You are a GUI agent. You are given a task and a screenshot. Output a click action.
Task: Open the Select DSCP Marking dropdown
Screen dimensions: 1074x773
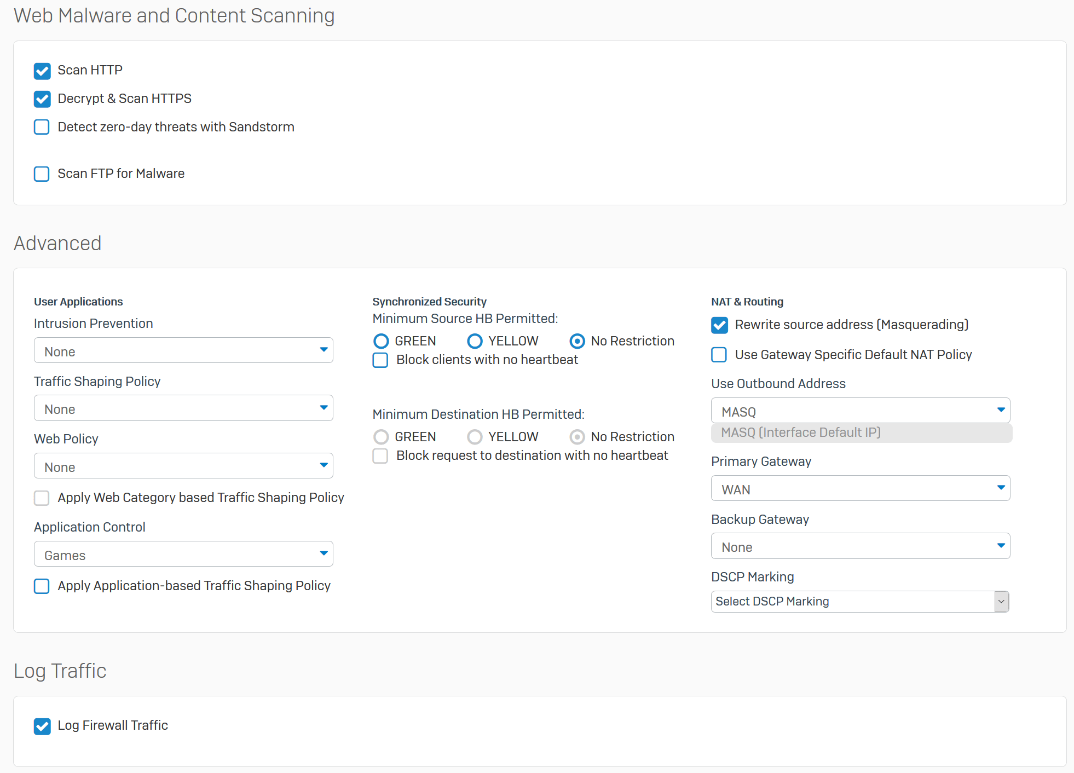[860, 601]
